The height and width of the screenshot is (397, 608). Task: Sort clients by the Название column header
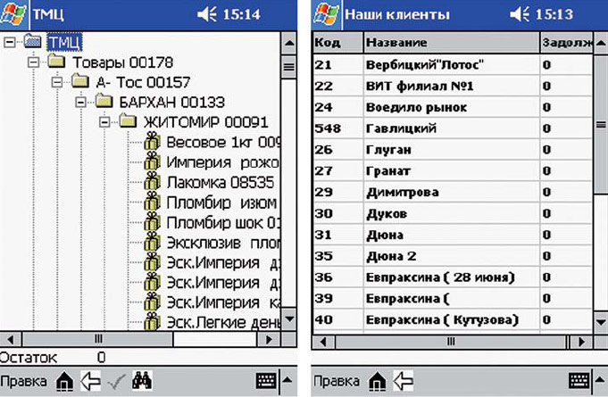(x=396, y=43)
